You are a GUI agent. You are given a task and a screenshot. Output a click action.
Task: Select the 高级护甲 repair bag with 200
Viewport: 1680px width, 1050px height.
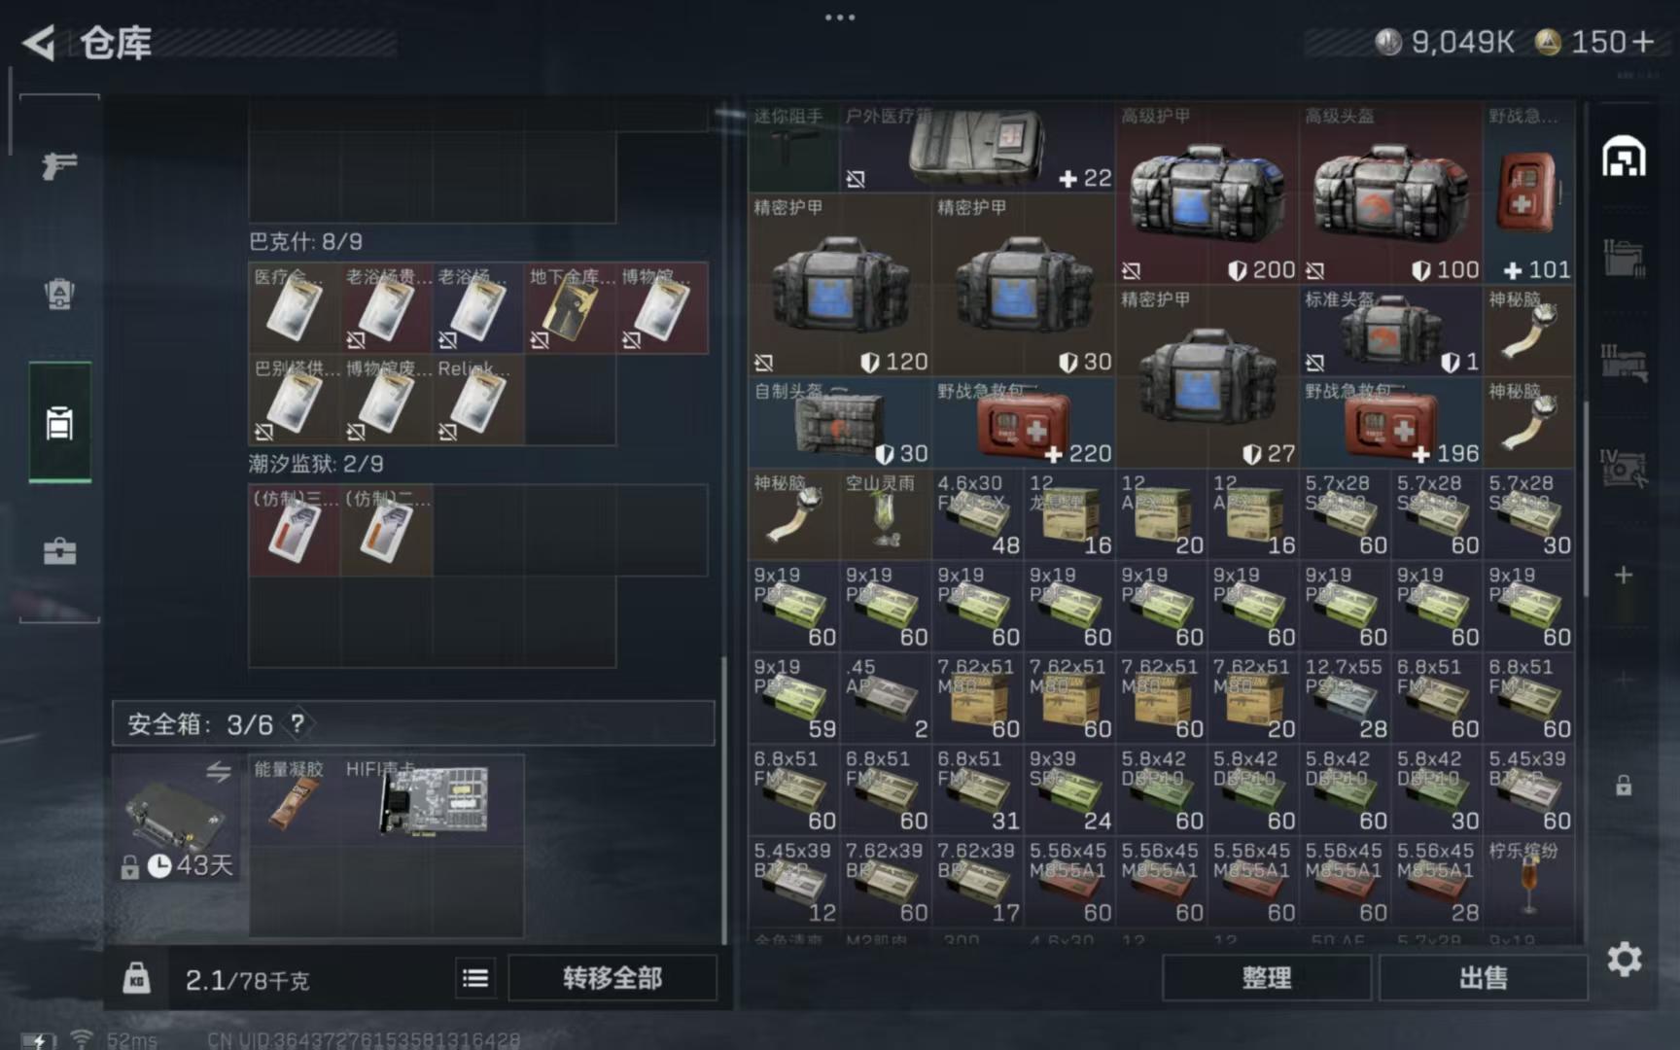coord(1207,192)
